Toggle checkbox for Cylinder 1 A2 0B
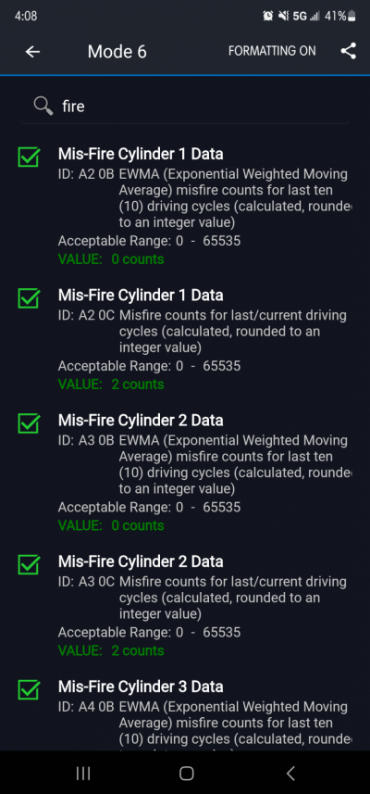370x794 pixels. tap(29, 157)
